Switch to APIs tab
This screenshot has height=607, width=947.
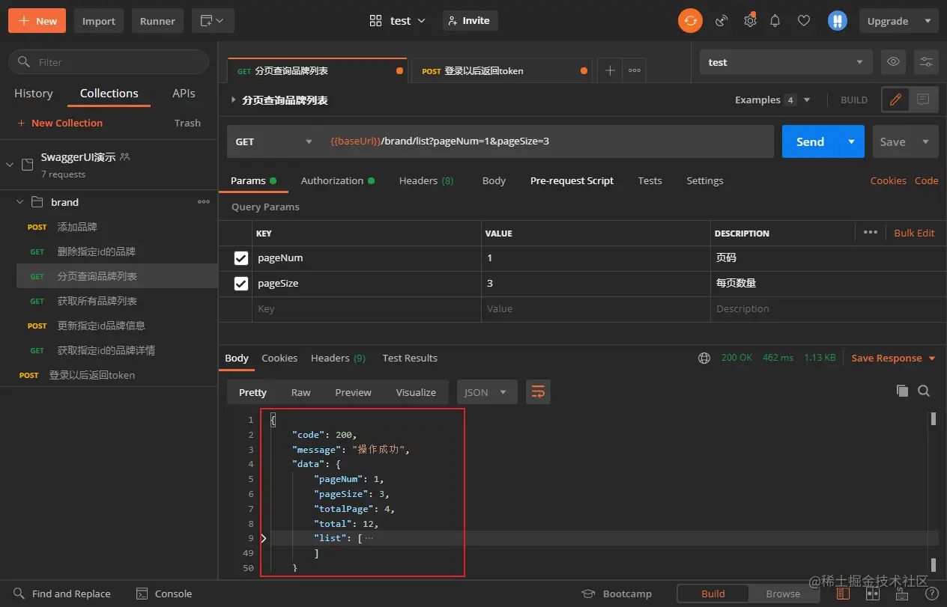tap(184, 94)
